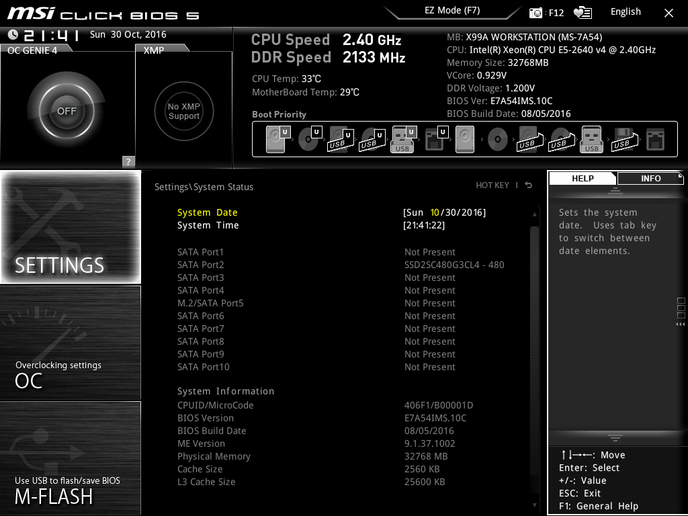Select the UEFI USB hard disk boot icon

click(x=341, y=140)
